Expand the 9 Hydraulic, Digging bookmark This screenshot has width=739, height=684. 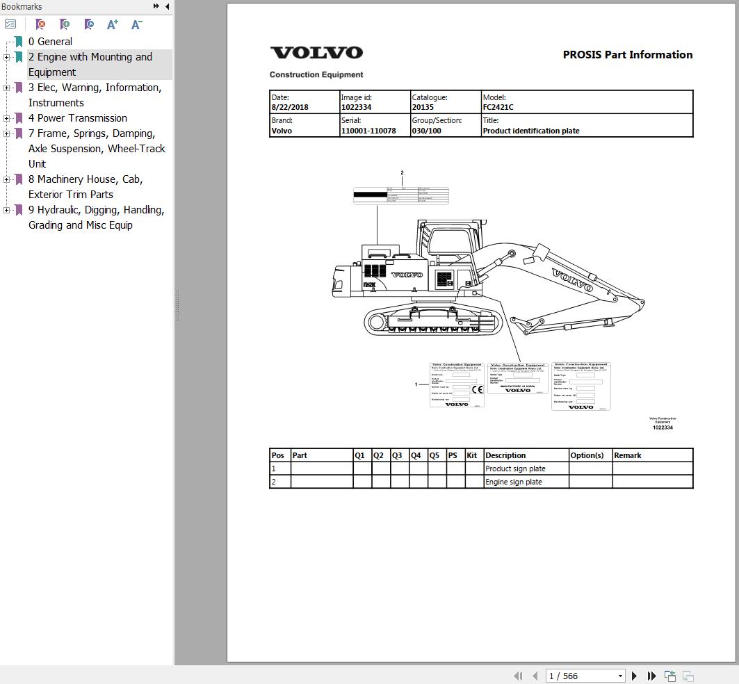coord(6,210)
